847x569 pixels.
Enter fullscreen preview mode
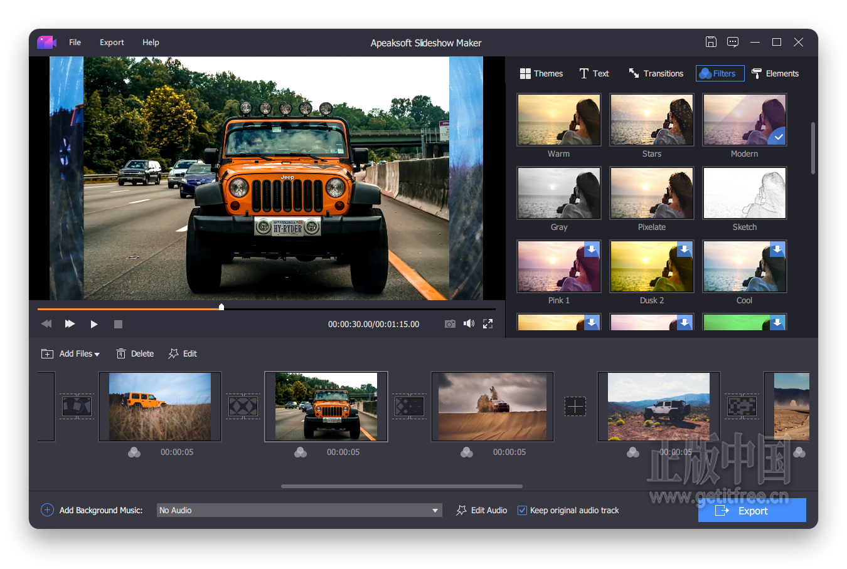(x=487, y=324)
